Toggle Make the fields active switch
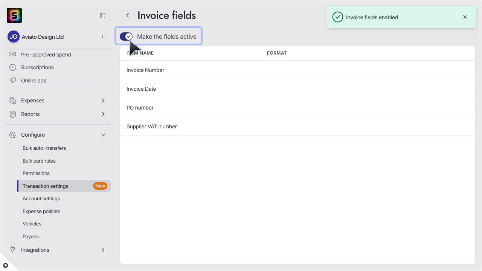482x271 pixels. 126,37
